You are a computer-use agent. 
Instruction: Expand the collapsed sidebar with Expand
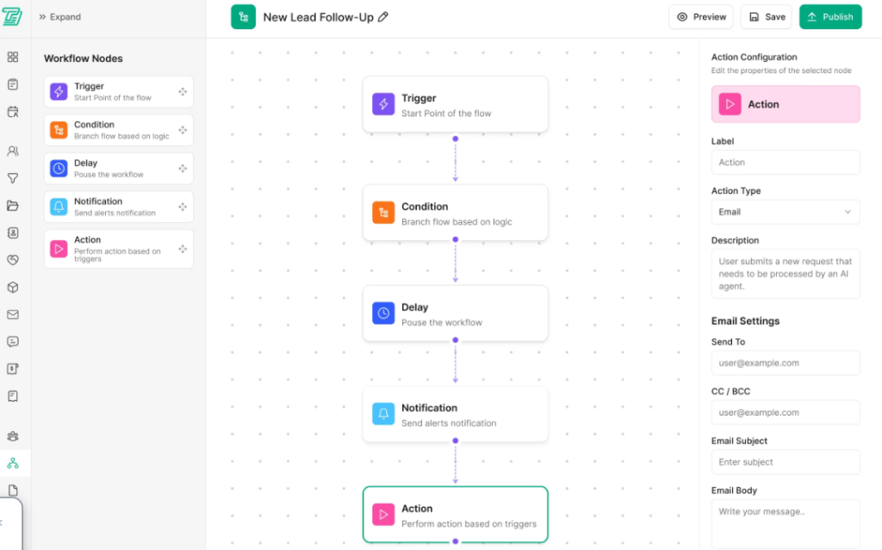pyautogui.click(x=60, y=17)
